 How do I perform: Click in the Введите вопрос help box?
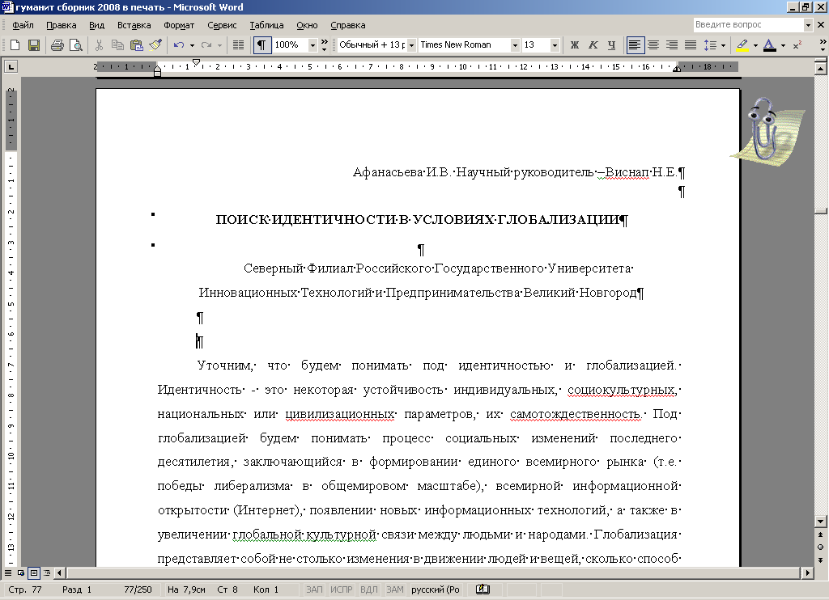(748, 24)
